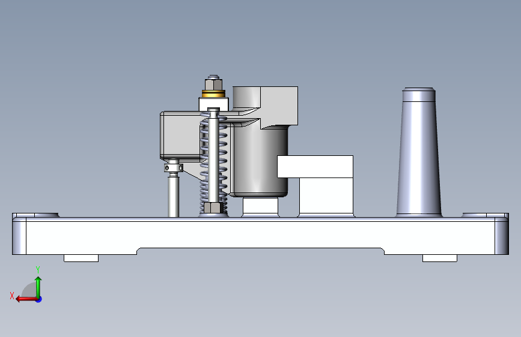Select the left foot pad under the base
The image size is (521, 337).
(x=81, y=258)
